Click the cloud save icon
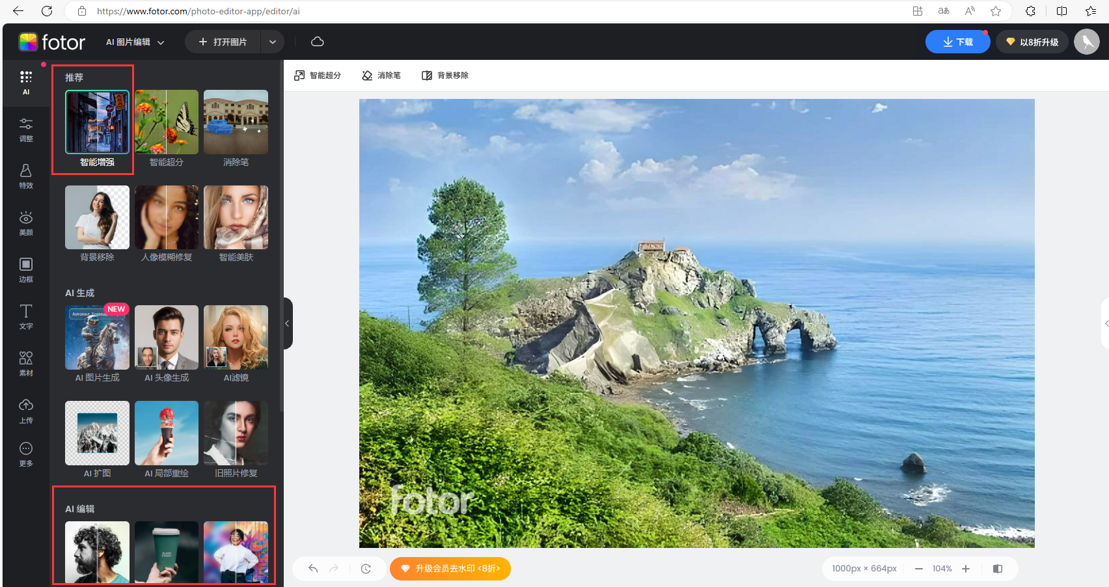Screen dimensions: 1109x587 click(318, 42)
